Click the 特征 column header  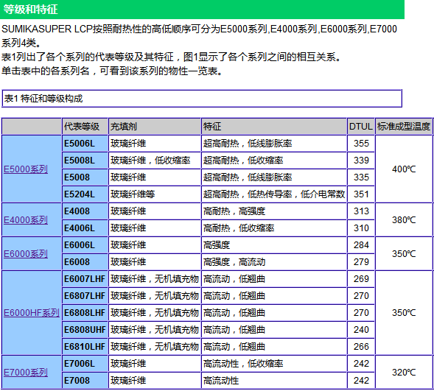[x=274, y=127]
